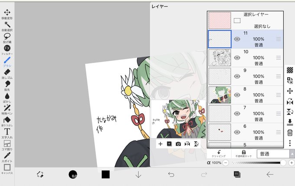Toggle visibility of layer 6
This screenshot has height=186, width=295.
237,132
